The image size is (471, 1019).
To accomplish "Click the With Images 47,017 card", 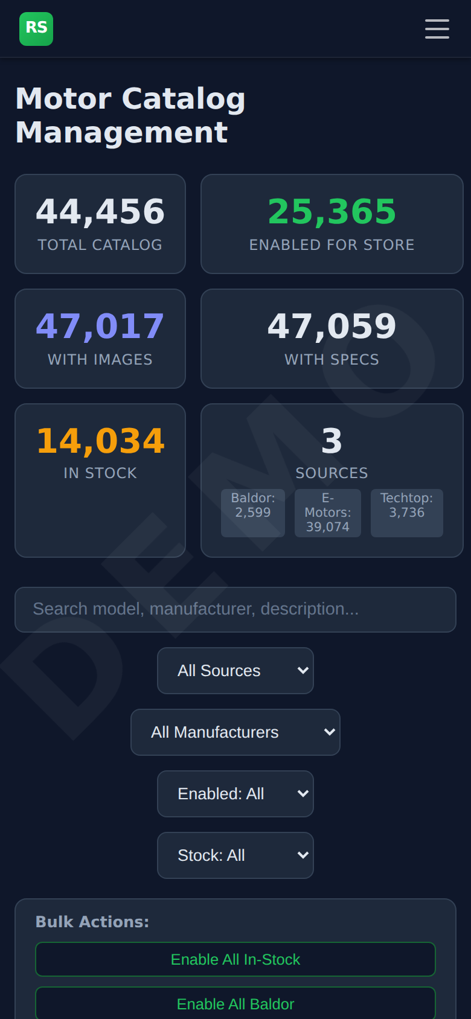I will click(100, 339).
